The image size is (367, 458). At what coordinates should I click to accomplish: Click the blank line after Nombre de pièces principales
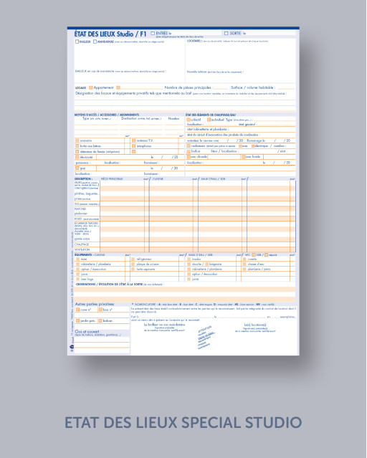(221, 88)
